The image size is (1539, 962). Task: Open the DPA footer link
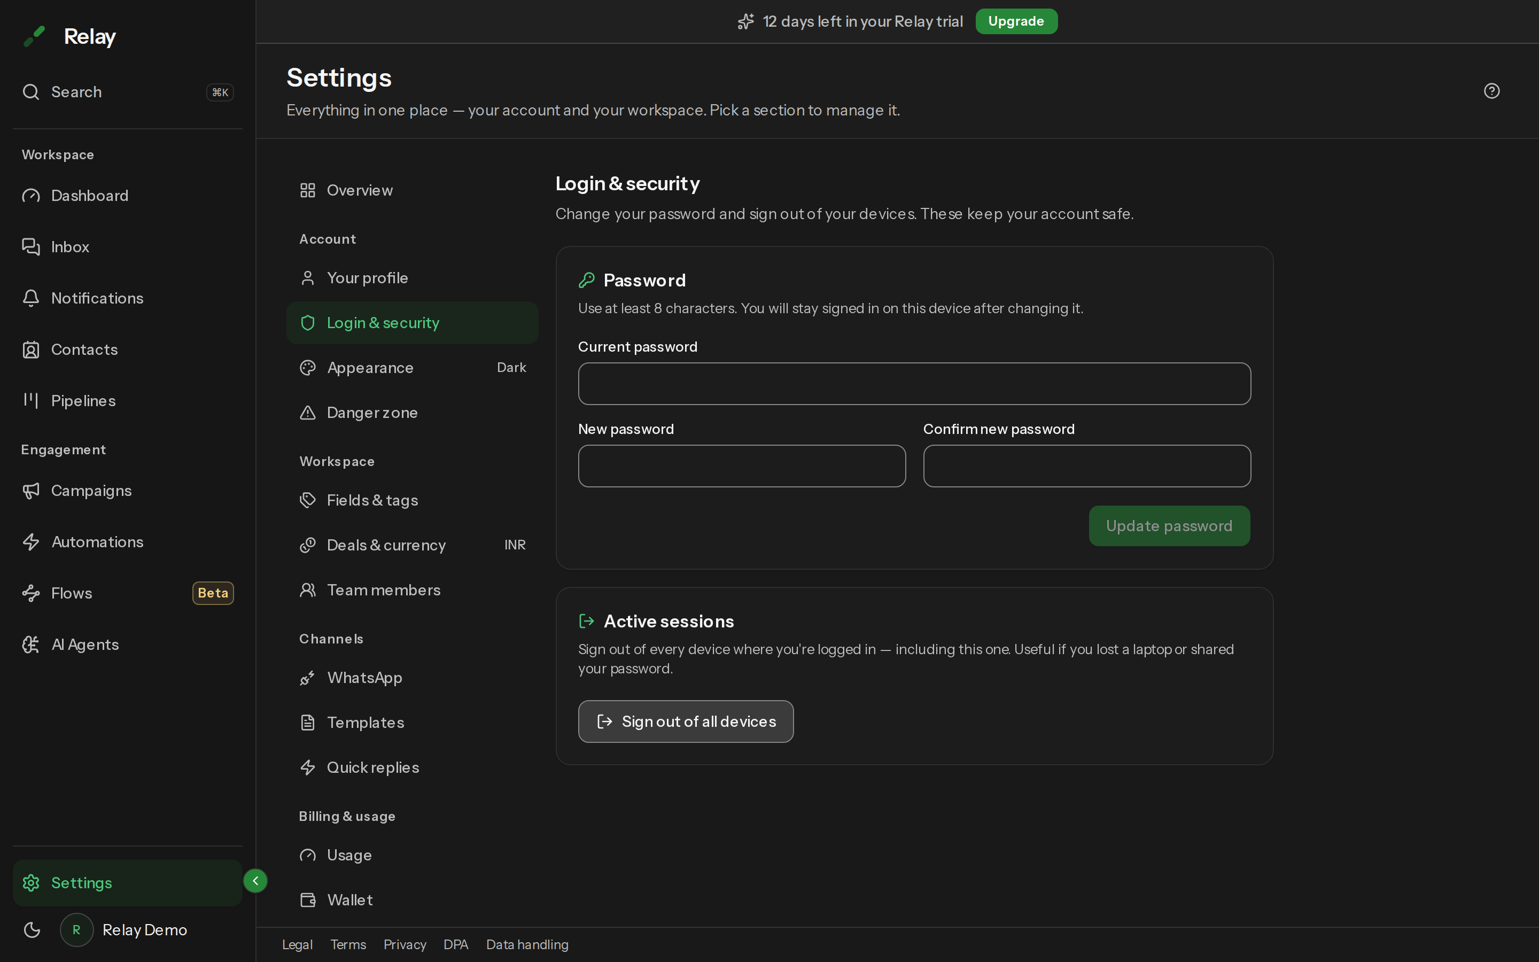point(455,944)
